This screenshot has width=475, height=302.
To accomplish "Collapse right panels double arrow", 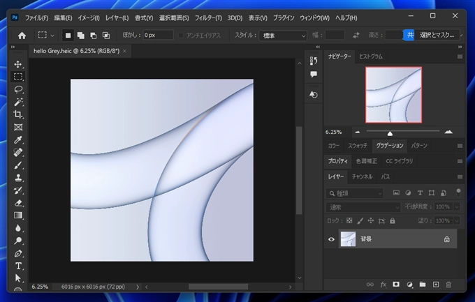I will (460, 47).
